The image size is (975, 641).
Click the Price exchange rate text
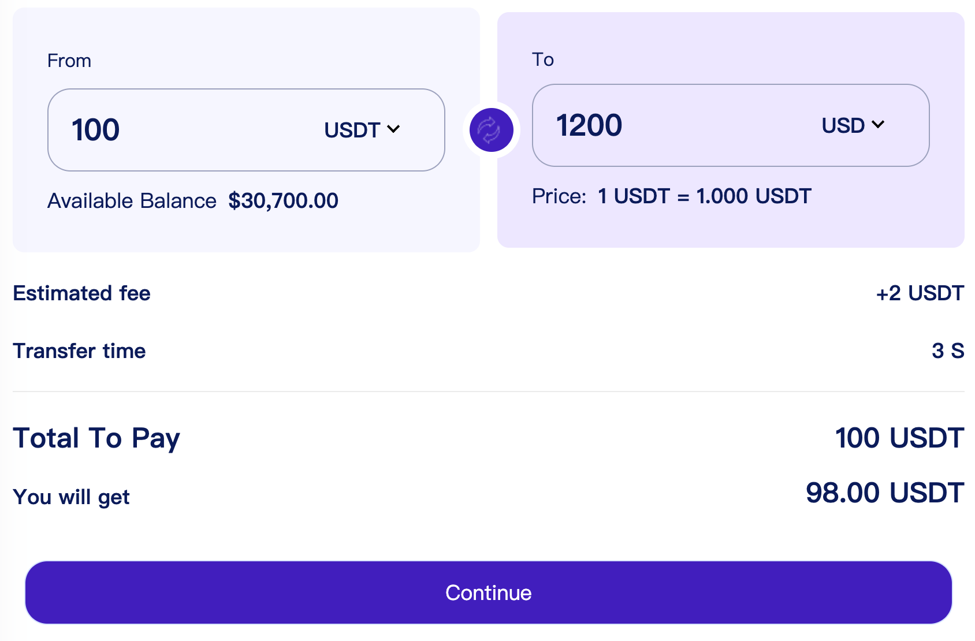(x=671, y=196)
